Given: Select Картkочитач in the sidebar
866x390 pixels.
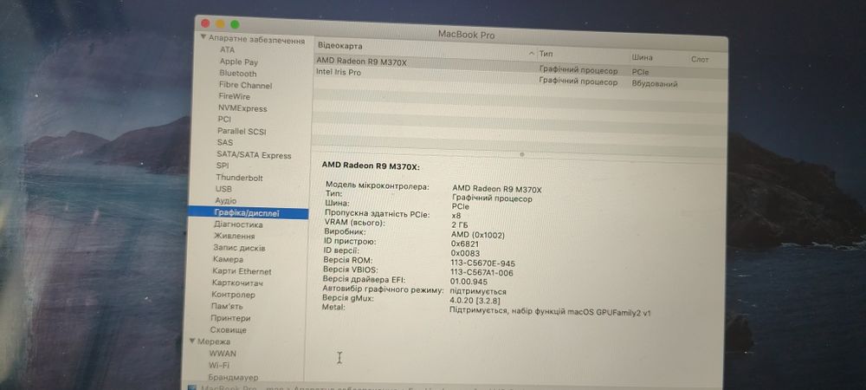Looking at the screenshot, I should tap(237, 283).
